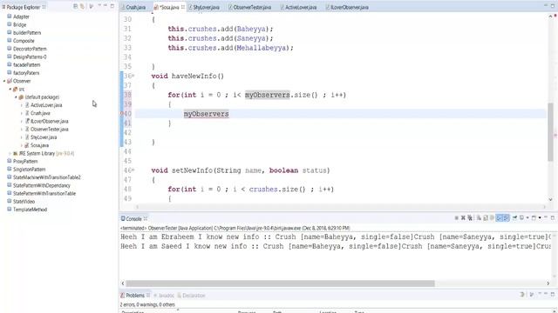Image resolution: width=558 pixels, height=313 pixels.
Task: Open ILoverObserver.java editor tab
Action: (x=347, y=7)
